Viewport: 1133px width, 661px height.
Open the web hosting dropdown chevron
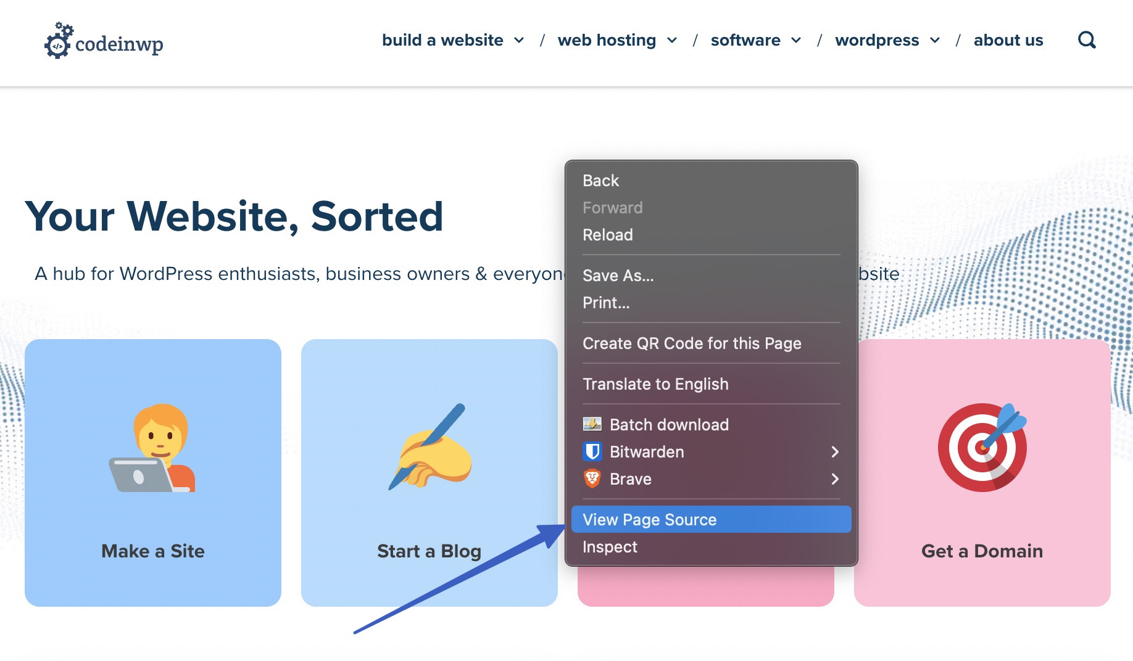pyautogui.click(x=672, y=40)
